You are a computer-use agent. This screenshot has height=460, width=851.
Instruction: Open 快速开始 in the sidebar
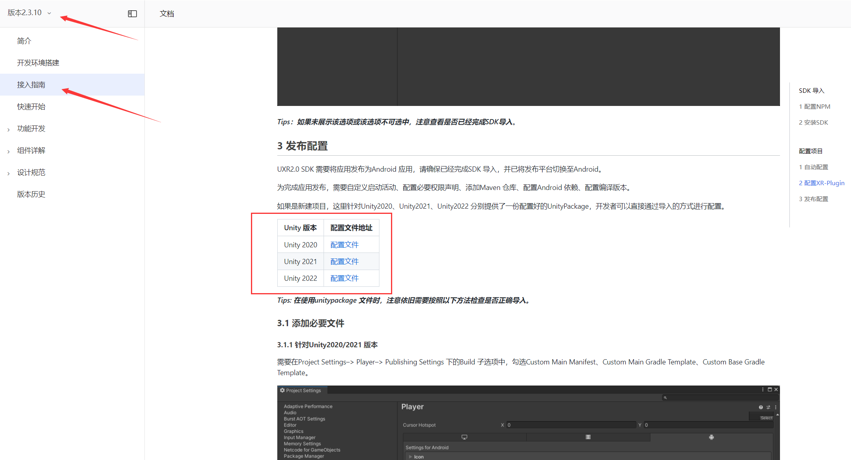pos(31,107)
